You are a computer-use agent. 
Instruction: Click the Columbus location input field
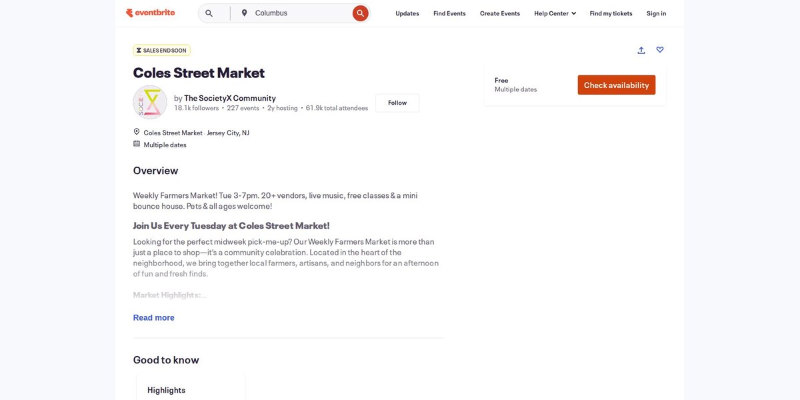[x=300, y=13]
